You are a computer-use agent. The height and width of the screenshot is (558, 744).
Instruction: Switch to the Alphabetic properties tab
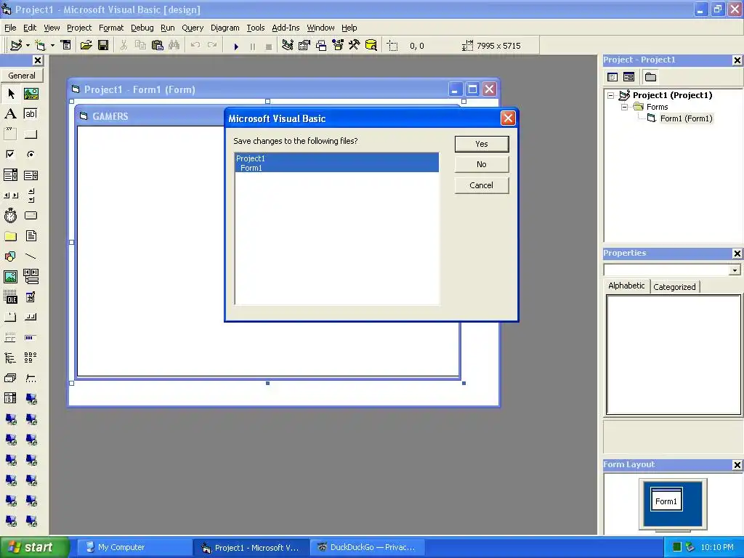(x=626, y=286)
